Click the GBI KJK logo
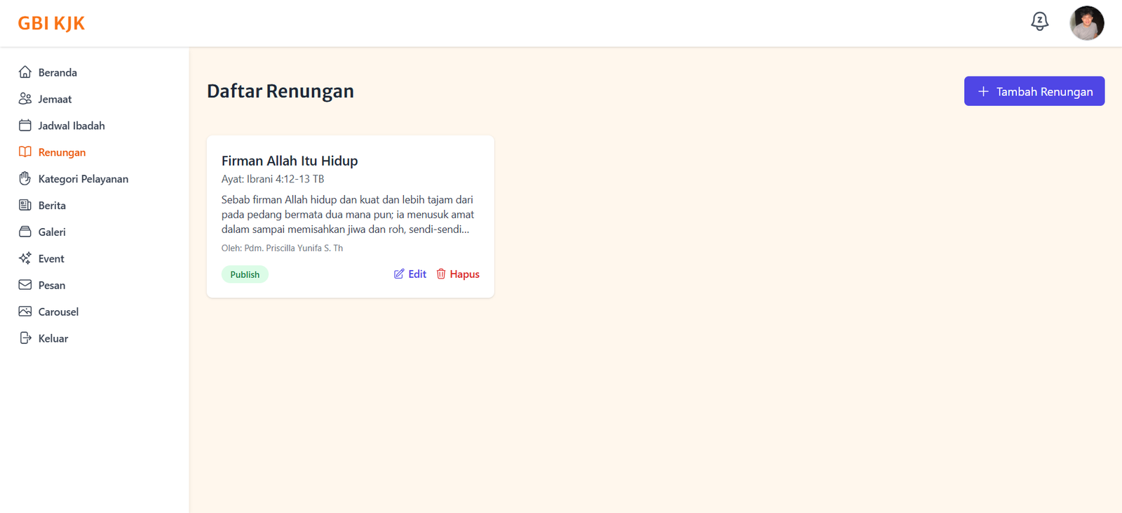Image resolution: width=1122 pixels, height=513 pixels. (x=51, y=23)
